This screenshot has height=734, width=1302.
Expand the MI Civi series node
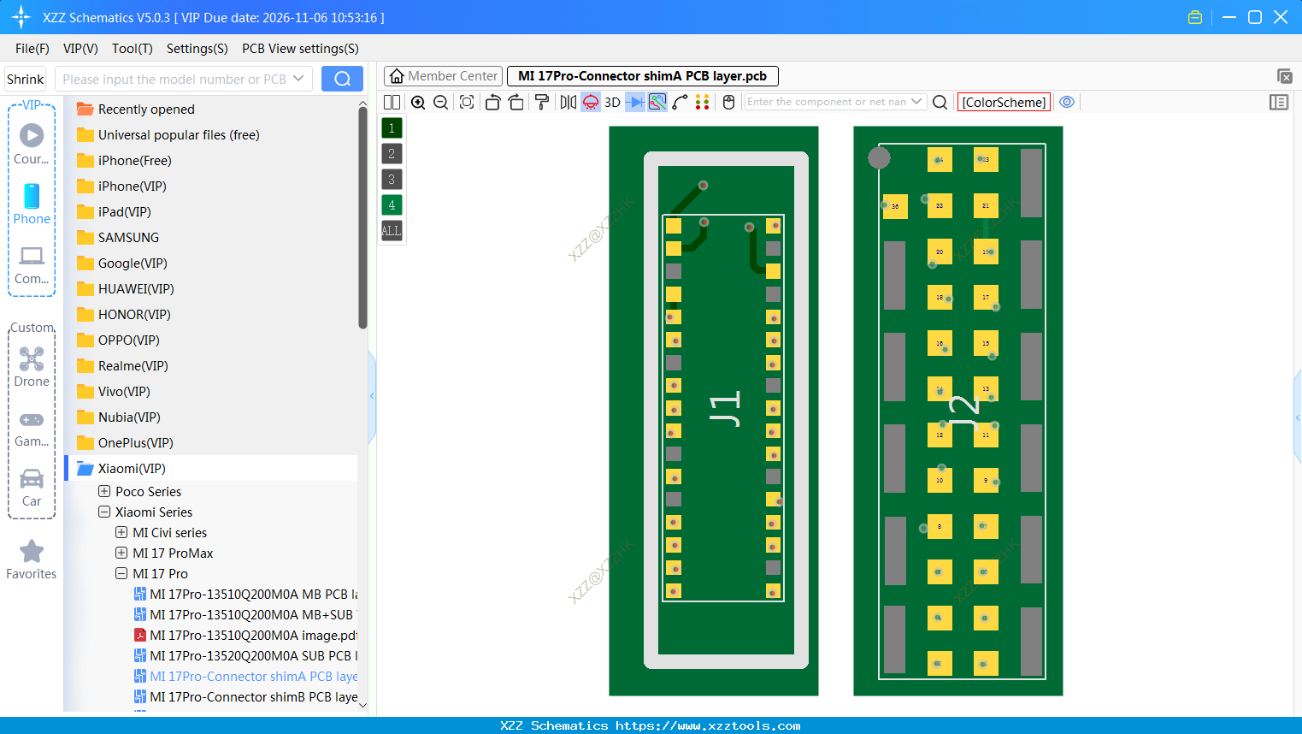click(x=121, y=532)
